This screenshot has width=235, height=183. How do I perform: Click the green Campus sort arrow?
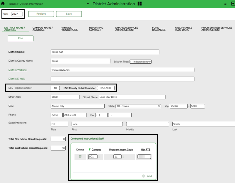(x=89, y=150)
